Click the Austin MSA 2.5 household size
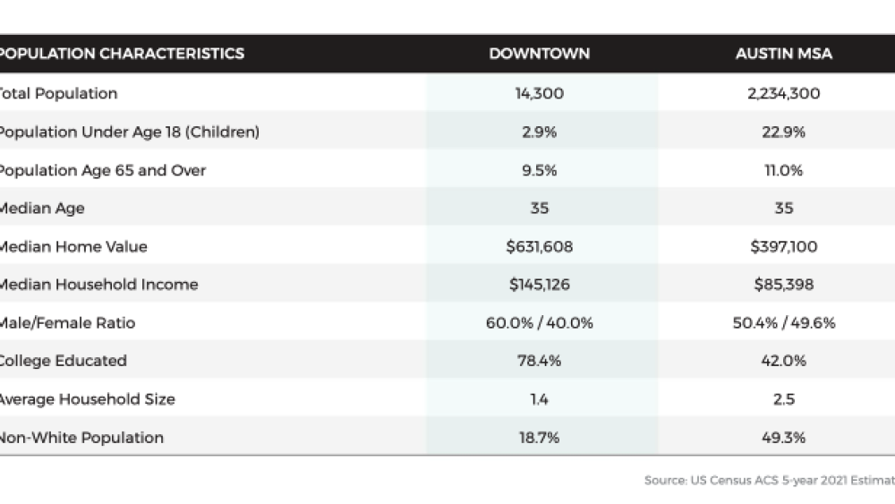Viewport: 895px width, 504px height. coord(783,399)
